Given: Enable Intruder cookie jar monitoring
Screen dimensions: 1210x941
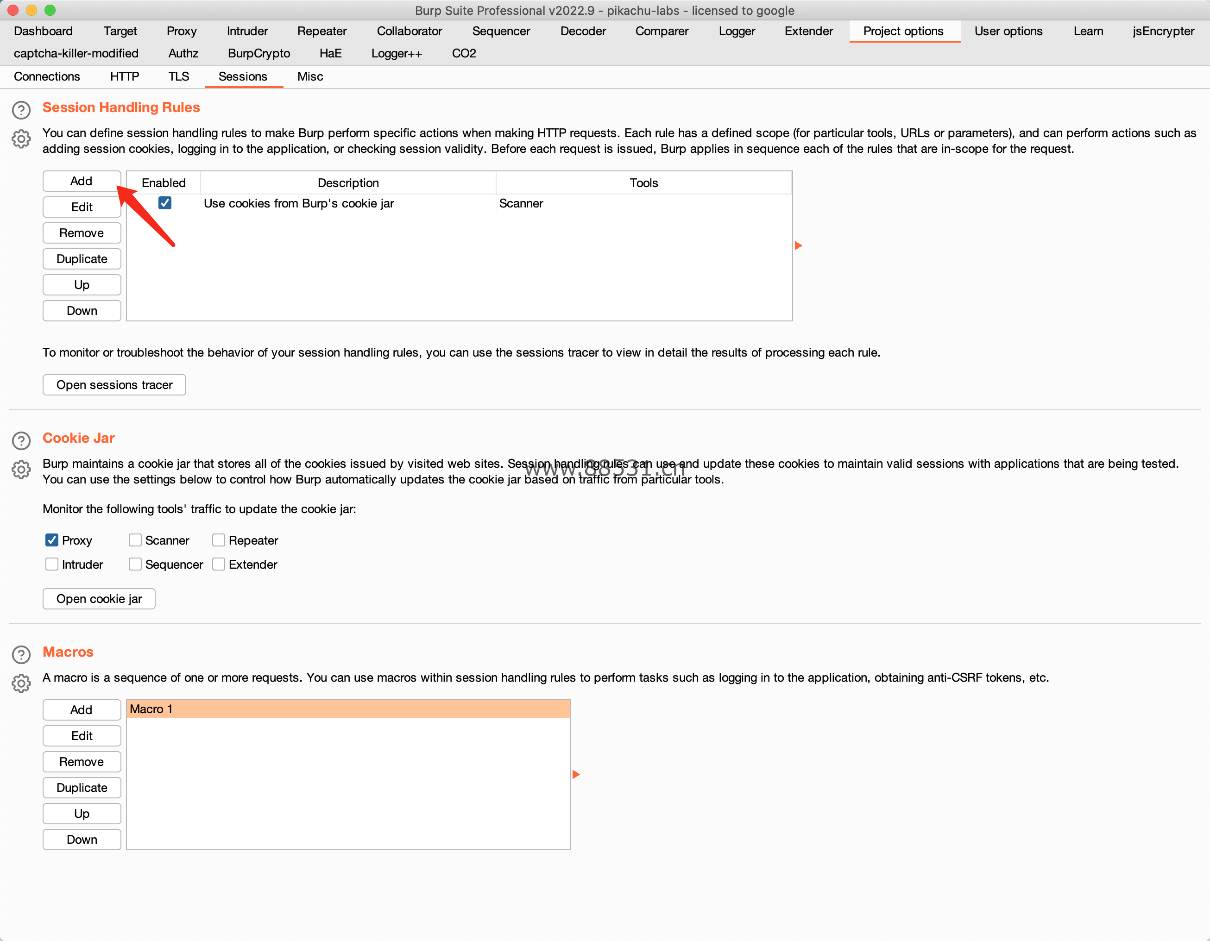Looking at the screenshot, I should pos(51,565).
